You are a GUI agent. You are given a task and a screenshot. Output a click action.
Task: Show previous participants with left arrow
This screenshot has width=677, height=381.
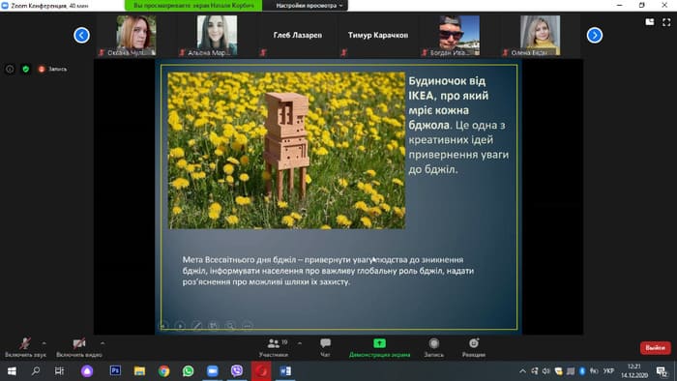(x=81, y=35)
